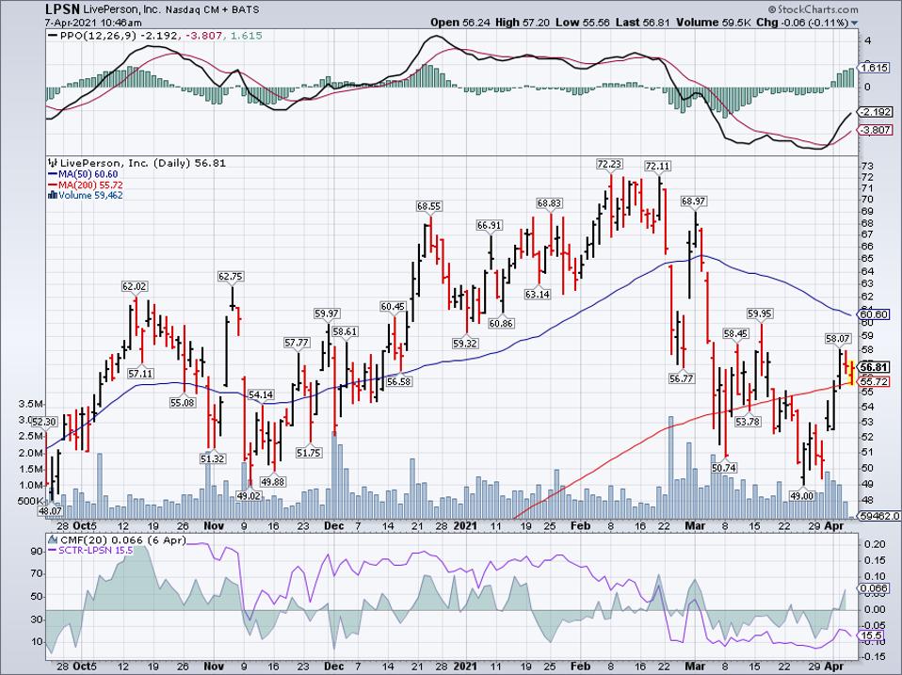This screenshot has height=675, width=902.
Task: Click the 51.32 low price label
Action: click(212, 458)
